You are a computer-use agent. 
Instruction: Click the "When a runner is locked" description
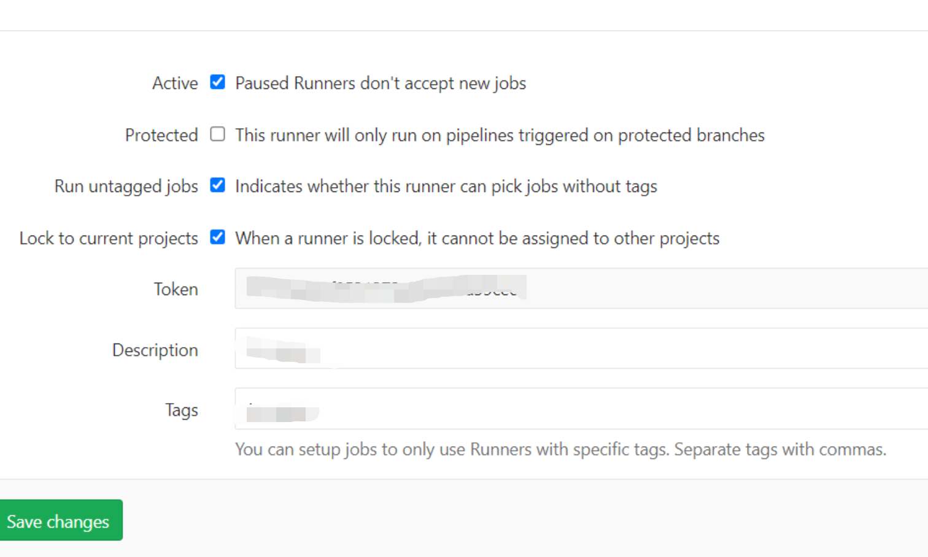477,238
